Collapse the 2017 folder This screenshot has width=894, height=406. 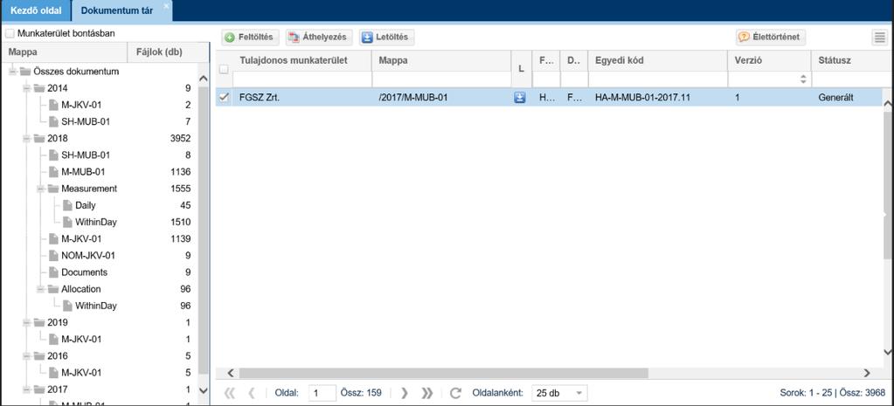pos(26,389)
